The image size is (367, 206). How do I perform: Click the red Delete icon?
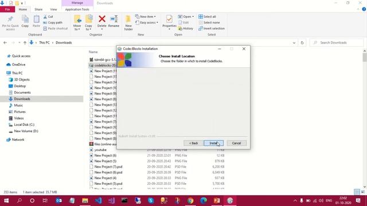[x=102, y=19]
